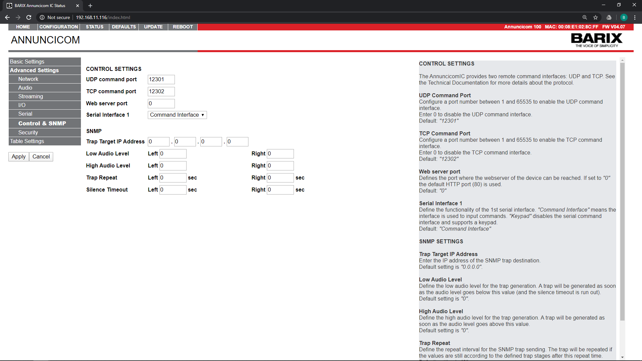Expand Serial Interface 1 dropdown
642x361 pixels.
(x=177, y=115)
